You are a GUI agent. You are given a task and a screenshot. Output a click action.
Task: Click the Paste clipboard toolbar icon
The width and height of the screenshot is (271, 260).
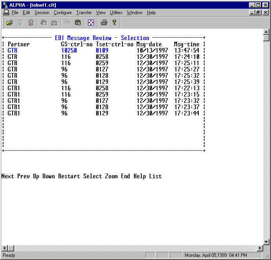coord(78,22)
